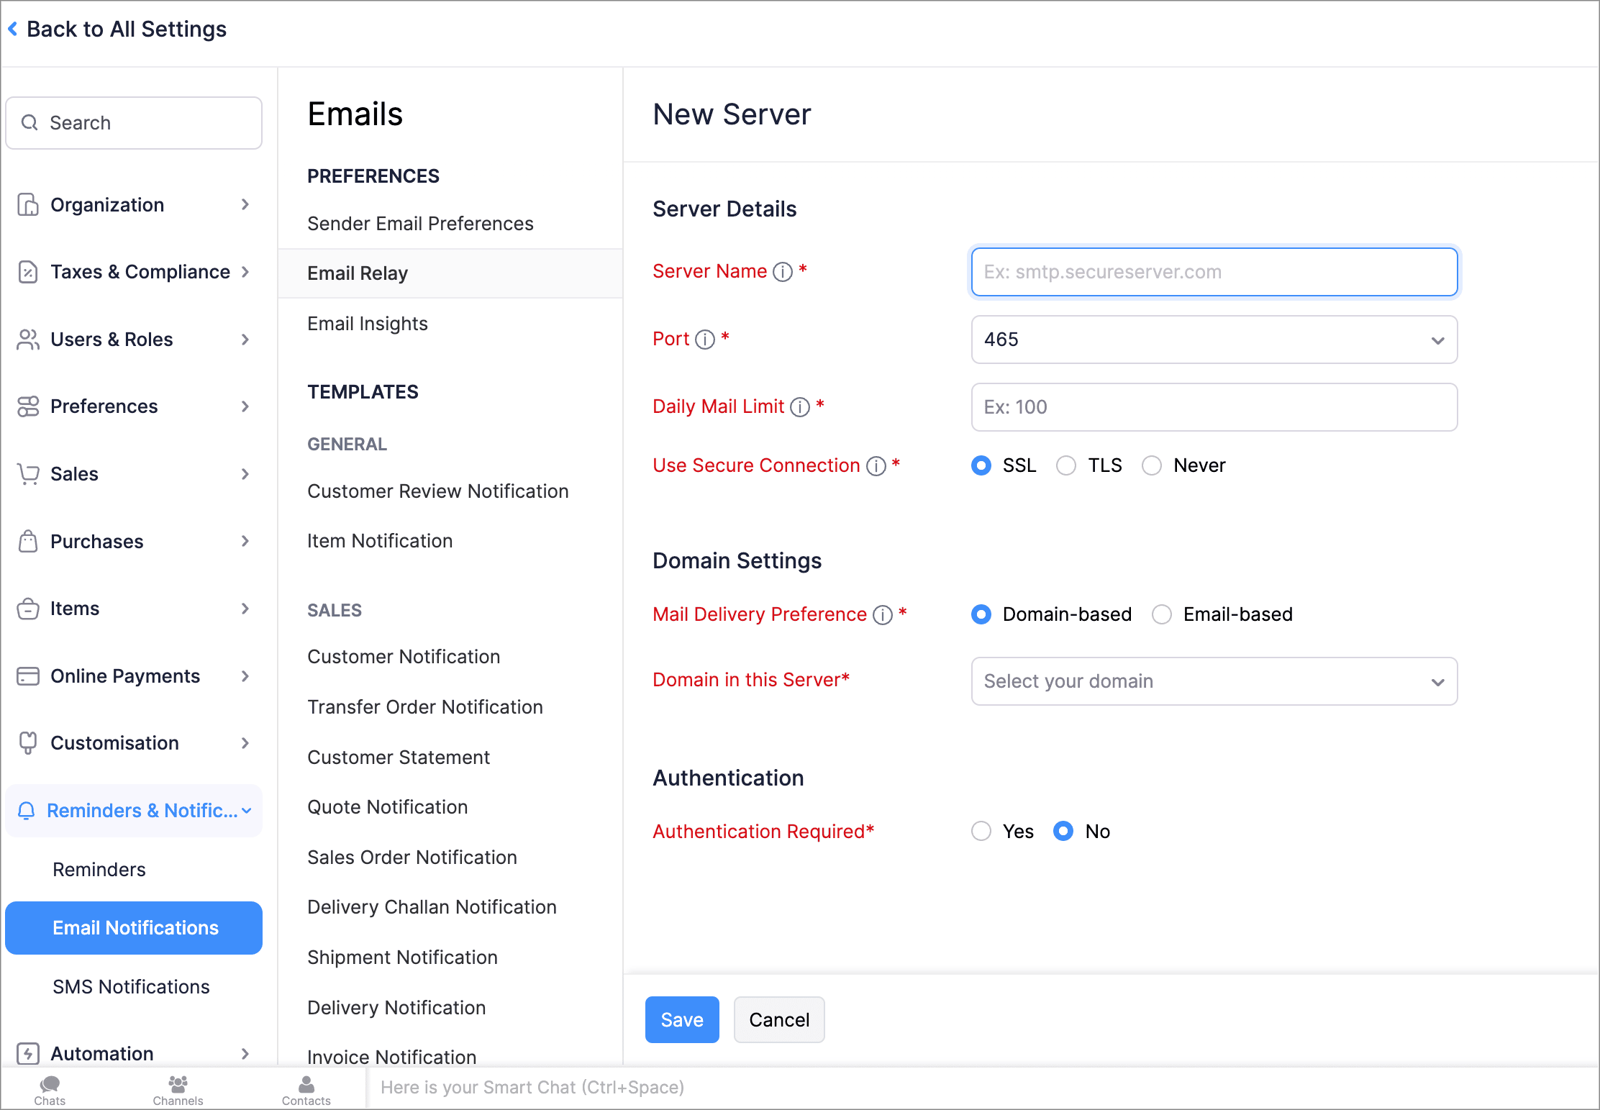Click the Mail Delivery Preference info icon
1600x1110 pixels.
point(883,615)
